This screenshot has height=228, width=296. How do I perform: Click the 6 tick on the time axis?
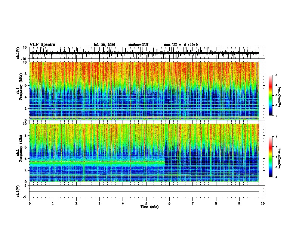pyautogui.click(x=170, y=203)
